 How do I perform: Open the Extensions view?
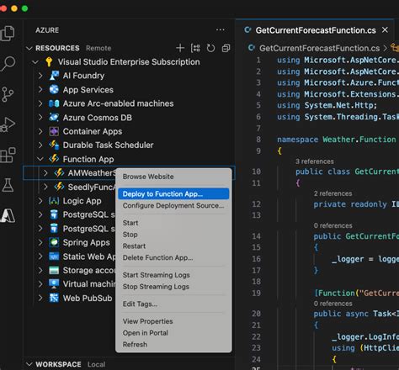(x=8, y=155)
